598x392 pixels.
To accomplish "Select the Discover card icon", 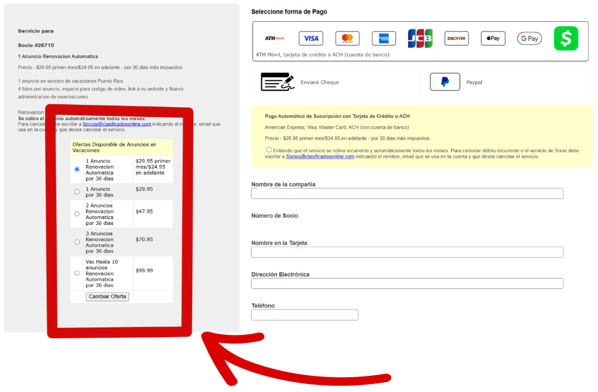I will click(x=456, y=38).
